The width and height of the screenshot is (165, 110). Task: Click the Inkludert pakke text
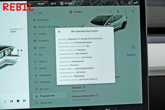pos(79,91)
